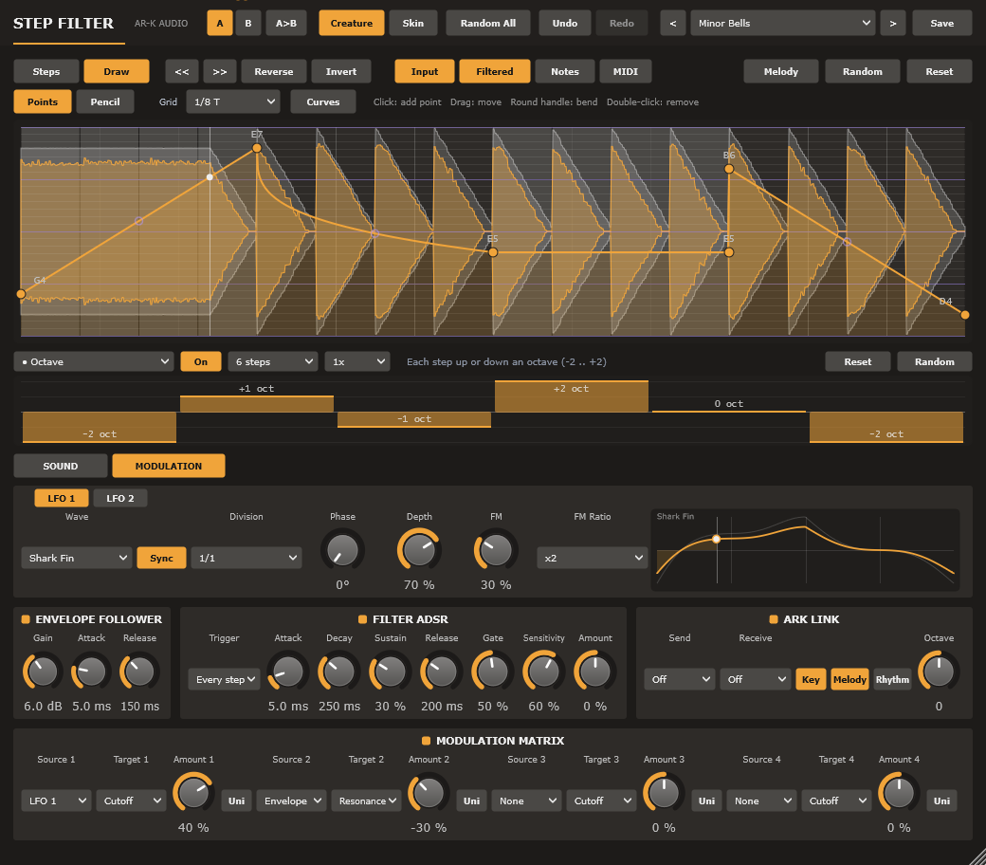Click the LFO Depth knob
986x865 pixels.
[x=419, y=550]
